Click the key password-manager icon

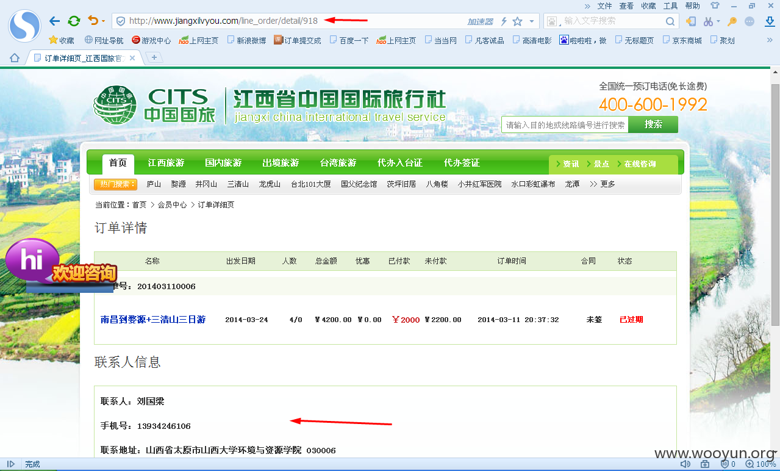pos(732,21)
